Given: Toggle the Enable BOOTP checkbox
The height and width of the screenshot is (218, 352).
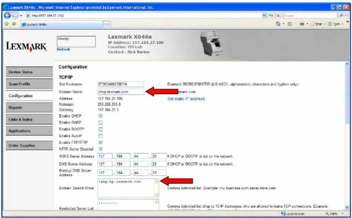Looking at the screenshot, I should pos(100,129).
